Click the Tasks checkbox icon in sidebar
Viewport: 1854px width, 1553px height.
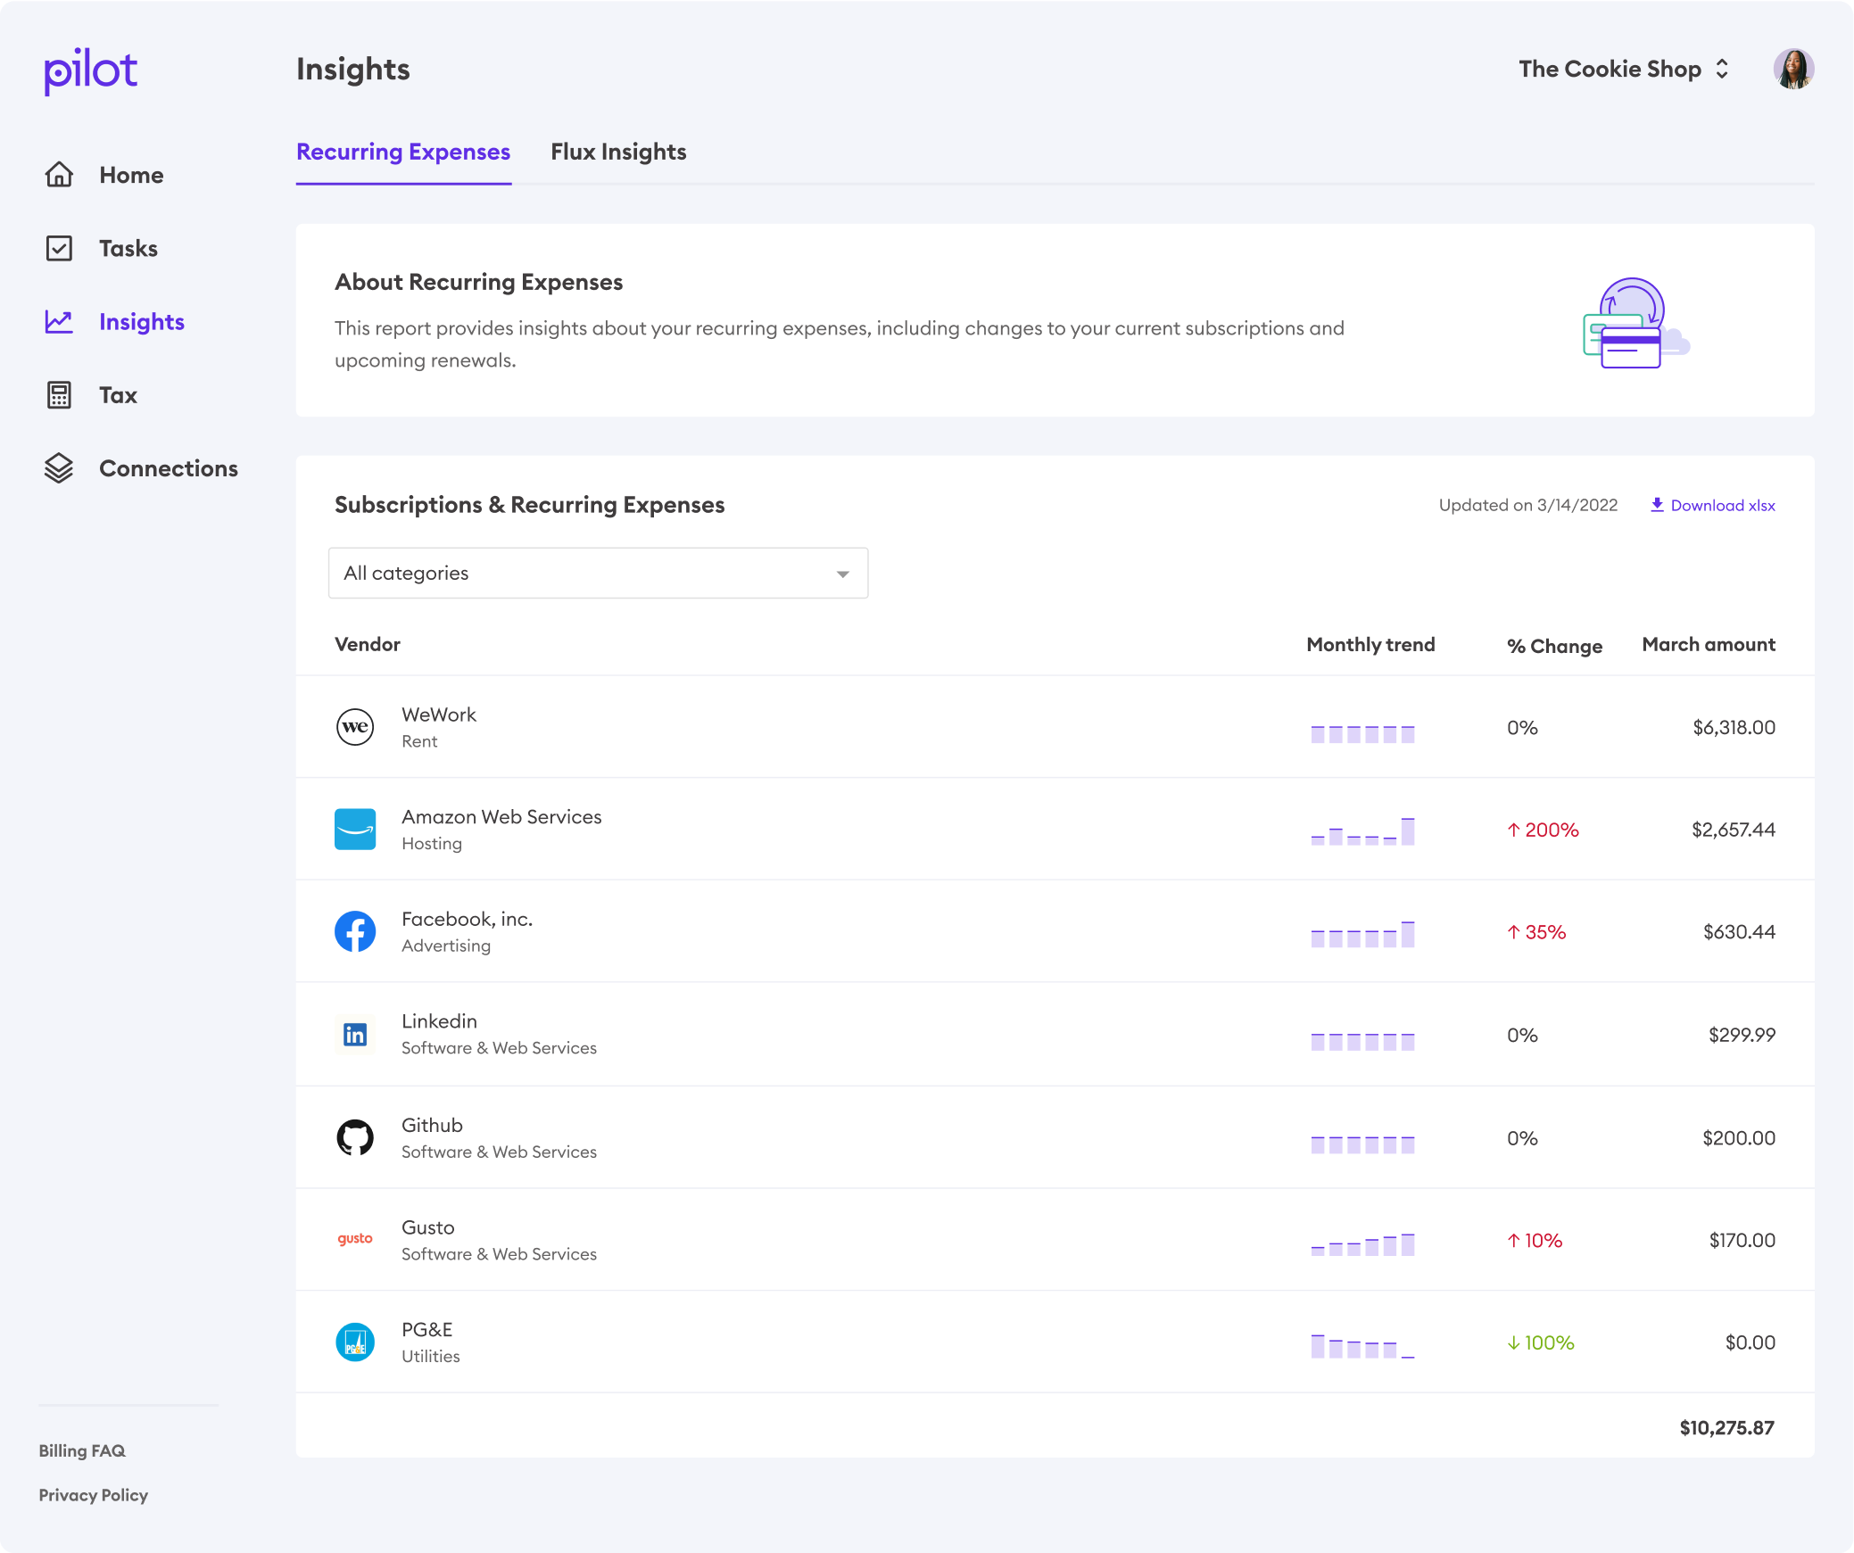coord(59,248)
